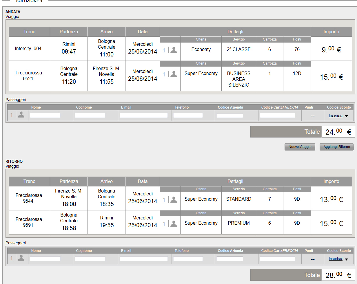Viewport: 357px width, 284px height.
Task: Click the Ritorno total of 28.00 €
Action: pyautogui.click(x=338, y=275)
